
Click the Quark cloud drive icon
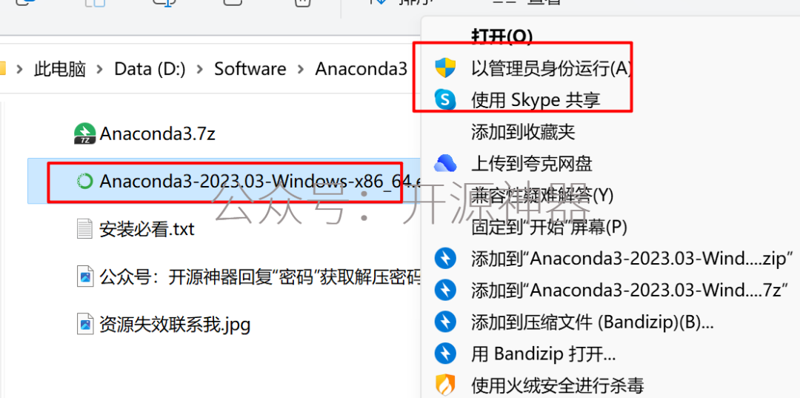(x=445, y=163)
